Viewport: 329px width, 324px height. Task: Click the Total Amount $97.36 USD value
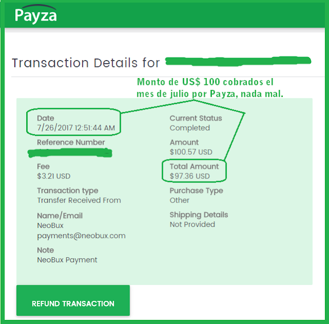(190, 176)
